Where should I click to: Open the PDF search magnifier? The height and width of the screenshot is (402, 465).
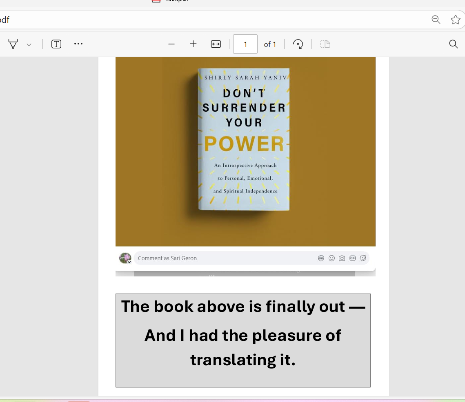point(454,44)
